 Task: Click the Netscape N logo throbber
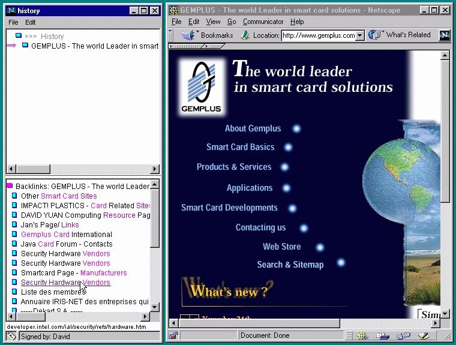pyautogui.click(x=445, y=35)
